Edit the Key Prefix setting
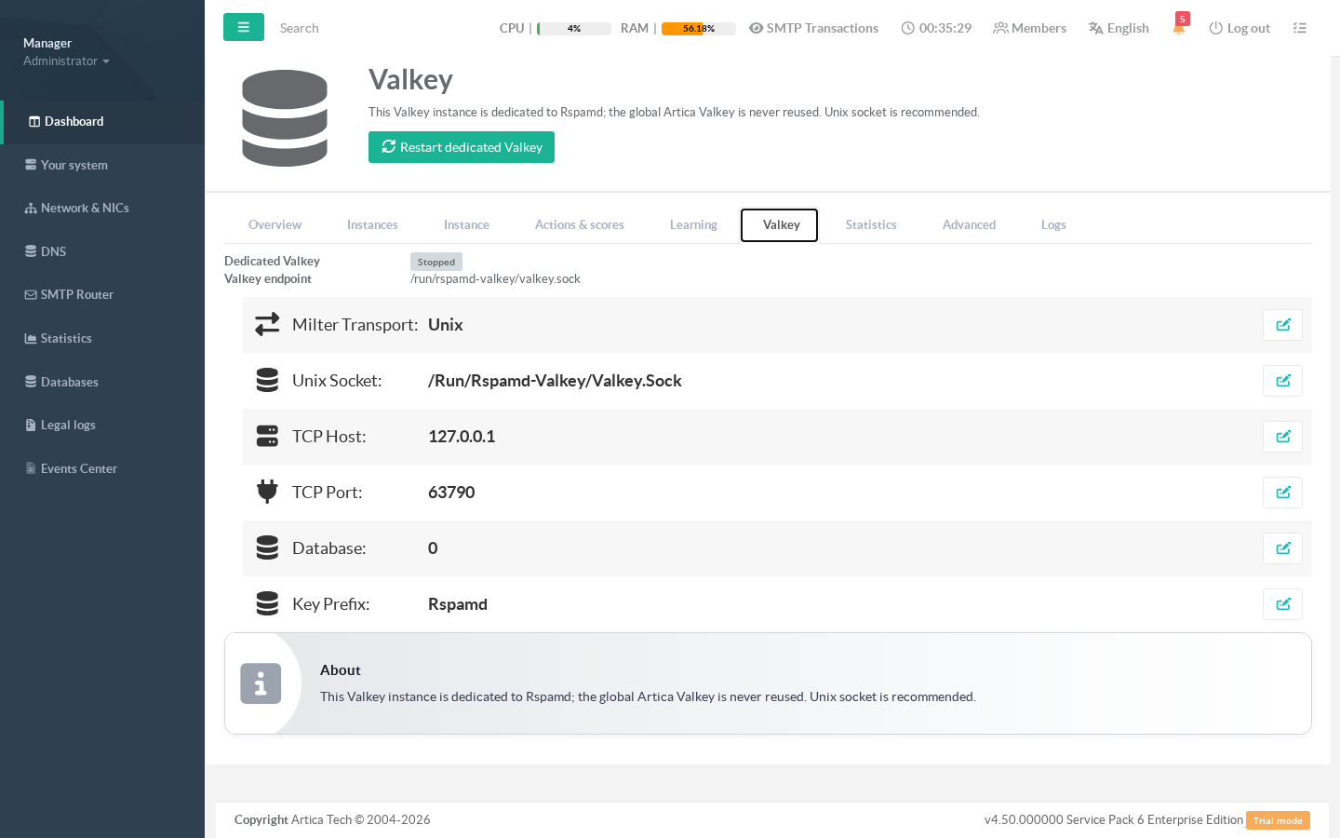1340x838 pixels. point(1282,604)
